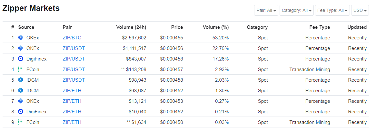Open FCoin ZIP/USDT pair link
The height and width of the screenshot is (130, 376).
74,69
